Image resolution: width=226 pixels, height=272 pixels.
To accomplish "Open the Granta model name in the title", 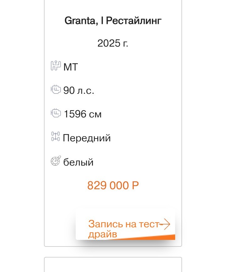I will pyautogui.click(x=78, y=21).
